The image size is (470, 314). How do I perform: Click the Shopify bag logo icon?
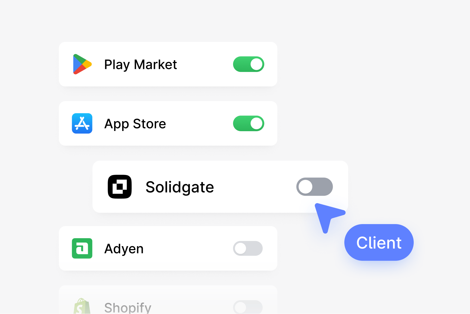pos(82,306)
